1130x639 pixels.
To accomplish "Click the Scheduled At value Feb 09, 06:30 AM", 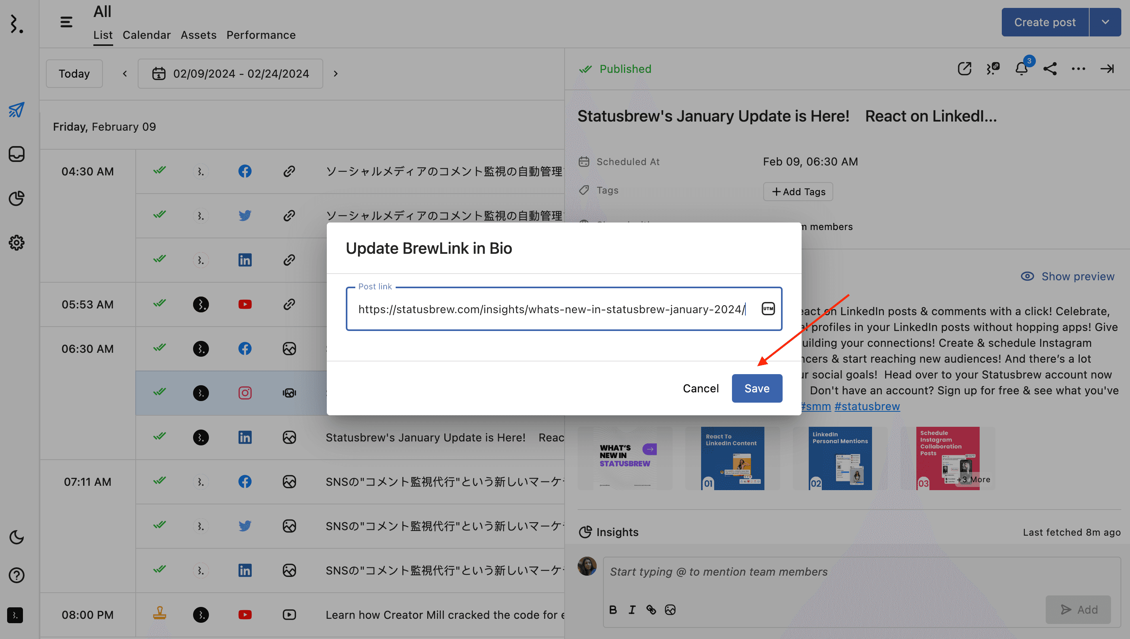I will pyautogui.click(x=810, y=162).
